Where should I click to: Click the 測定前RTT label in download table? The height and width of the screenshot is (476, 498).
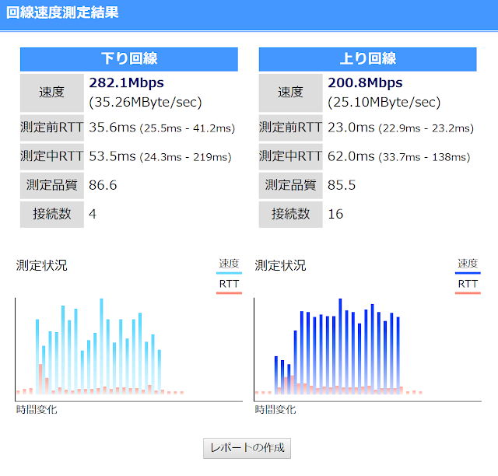coord(52,128)
